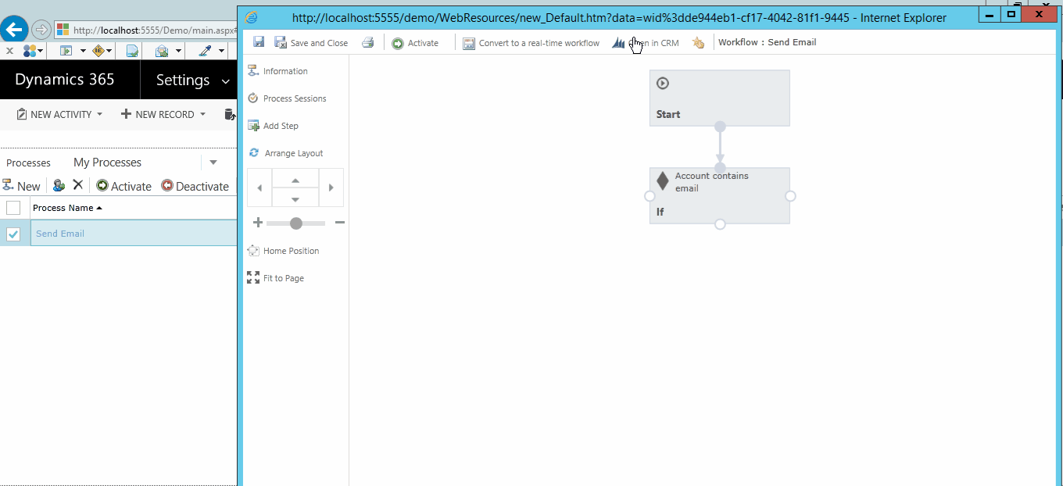Select the 'Account contains email' If node
The width and height of the screenshot is (1063, 486).
point(719,195)
